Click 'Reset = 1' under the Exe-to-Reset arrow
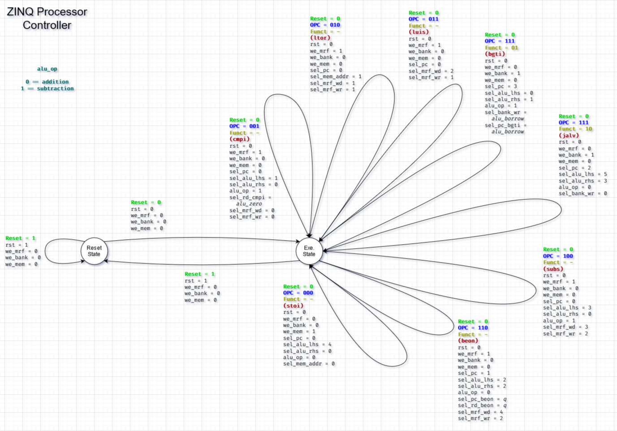The image size is (617, 431). click(x=200, y=274)
